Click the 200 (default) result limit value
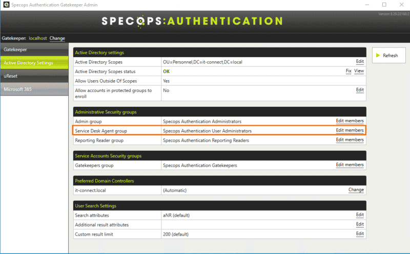 click(175, 234)
